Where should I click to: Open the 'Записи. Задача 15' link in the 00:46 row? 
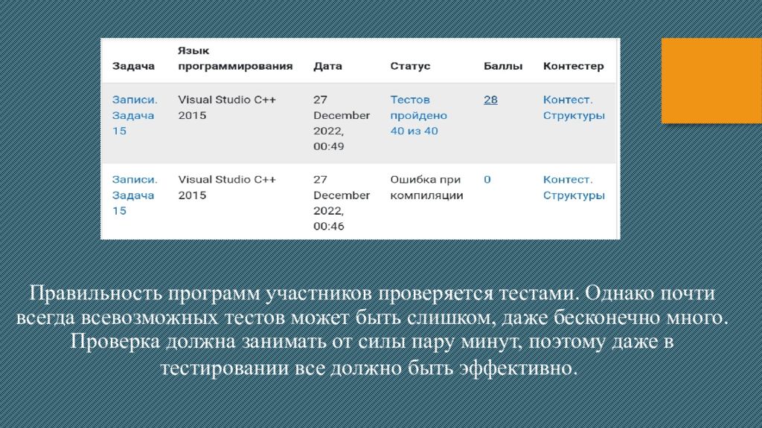click(135, 195)
